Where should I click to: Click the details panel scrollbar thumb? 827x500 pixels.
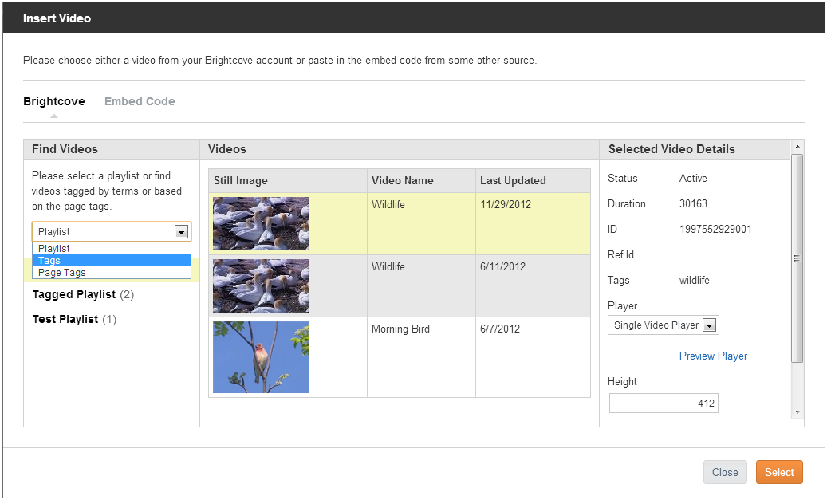click(797, 258)
